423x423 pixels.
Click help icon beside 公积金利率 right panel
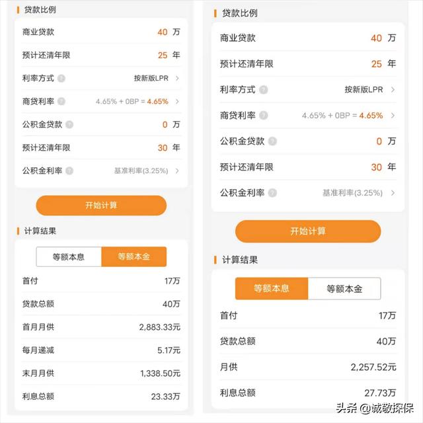pos(272,193)
